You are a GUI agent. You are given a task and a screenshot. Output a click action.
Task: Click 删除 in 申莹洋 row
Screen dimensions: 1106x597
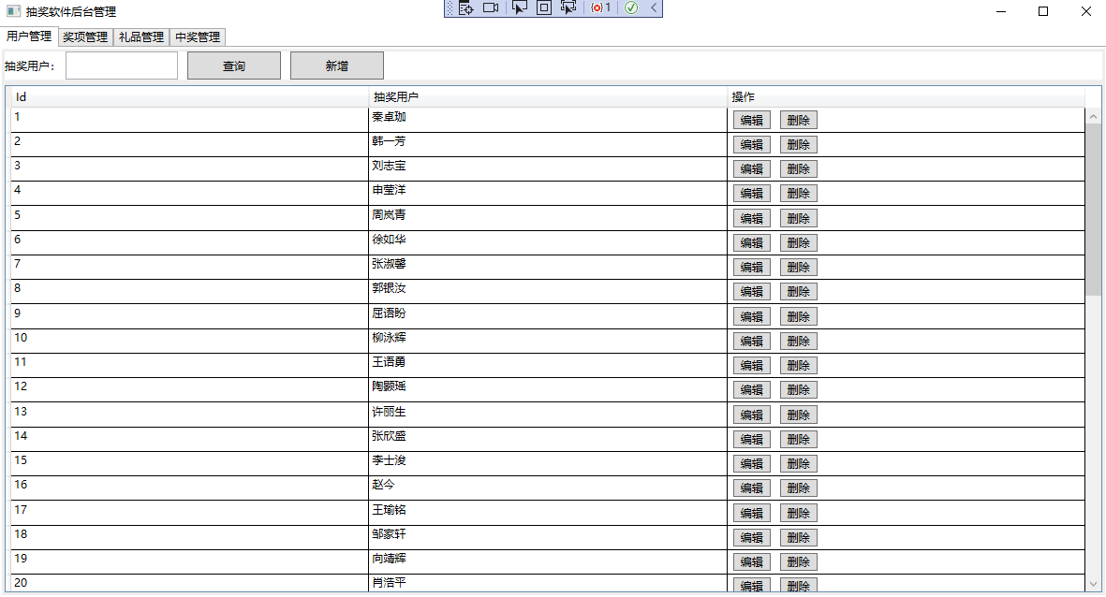[799, 194]
